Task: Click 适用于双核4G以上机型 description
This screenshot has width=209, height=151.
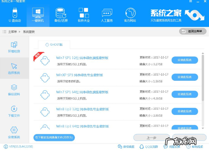Action: point(72,98)
